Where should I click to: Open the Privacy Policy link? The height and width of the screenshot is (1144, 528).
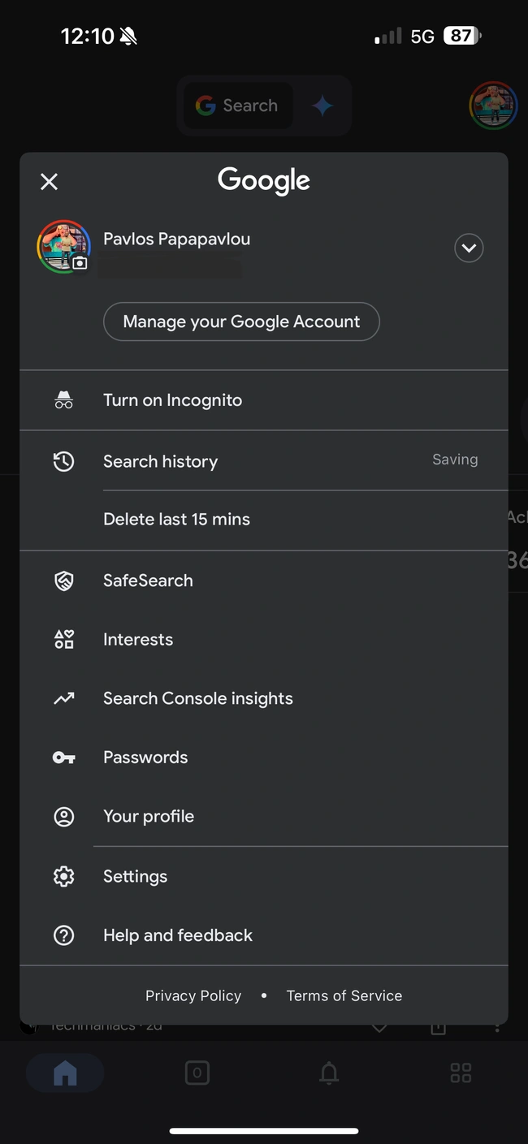[193, 995]
